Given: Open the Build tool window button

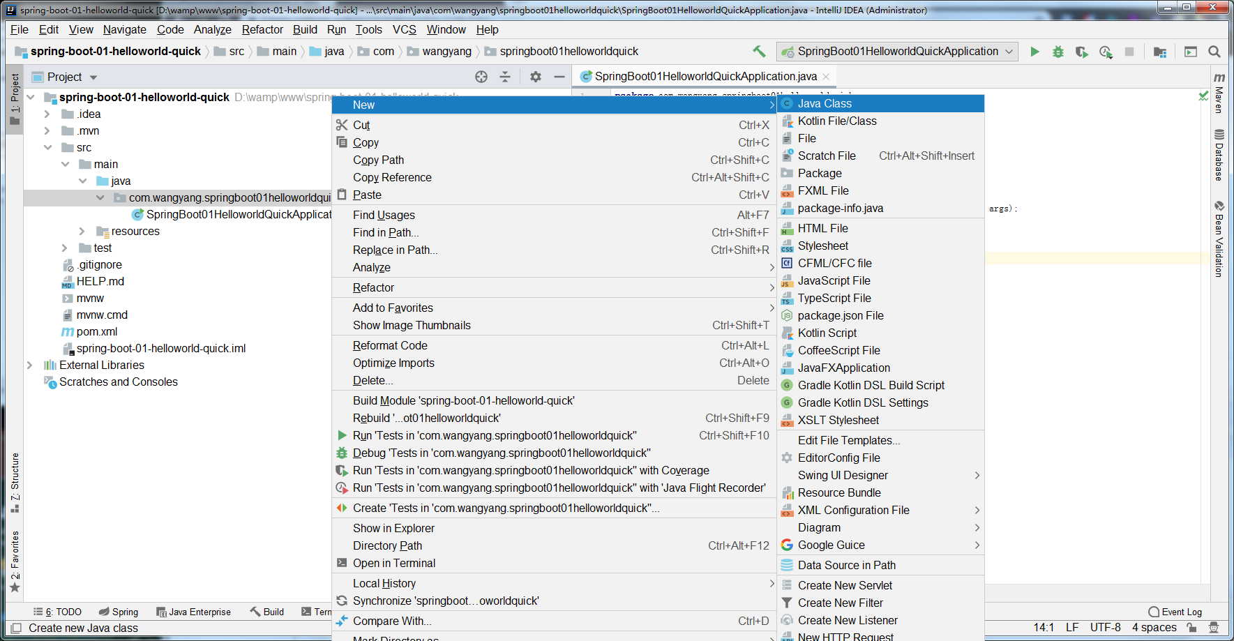Looking at the screenshot, I should (x=267, y=612).
